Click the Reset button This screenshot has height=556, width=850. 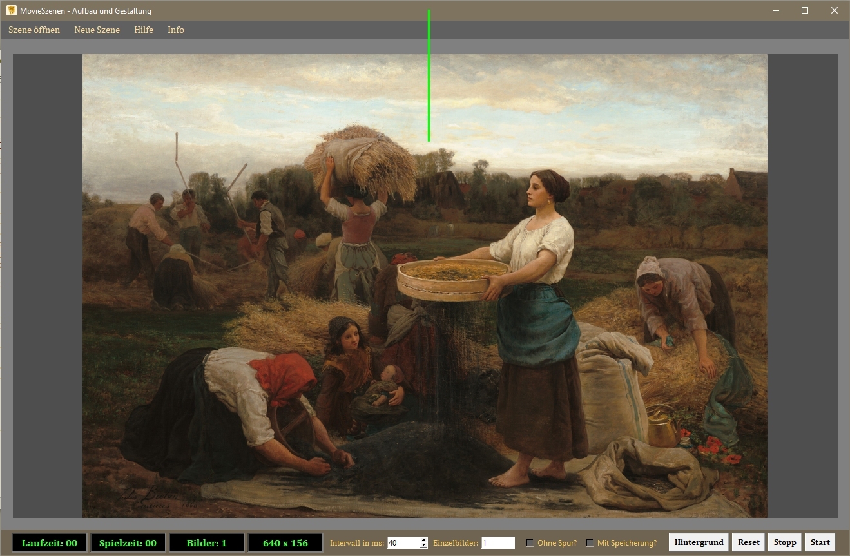tap(748, 542)
